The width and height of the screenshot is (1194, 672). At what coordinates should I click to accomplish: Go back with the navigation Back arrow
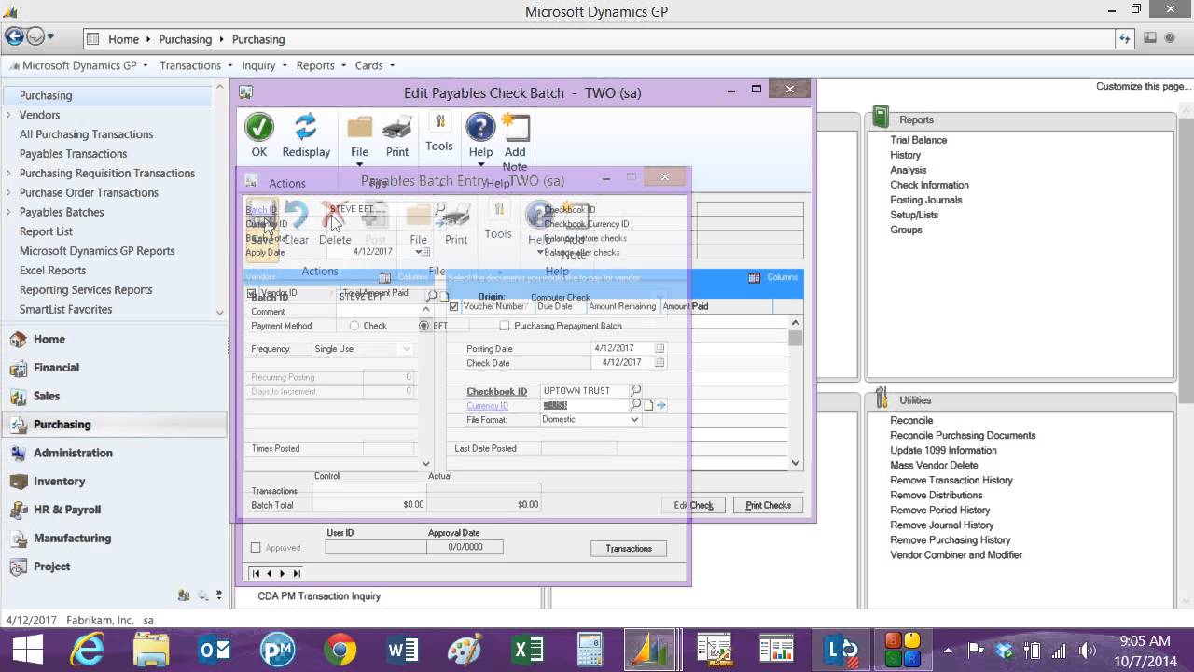pyautogui.click(x=14, y=37)
